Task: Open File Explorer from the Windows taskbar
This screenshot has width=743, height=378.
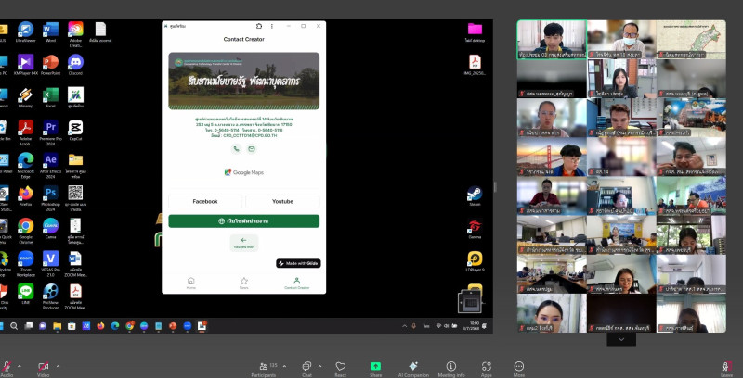Action: [x=57, y=325]
